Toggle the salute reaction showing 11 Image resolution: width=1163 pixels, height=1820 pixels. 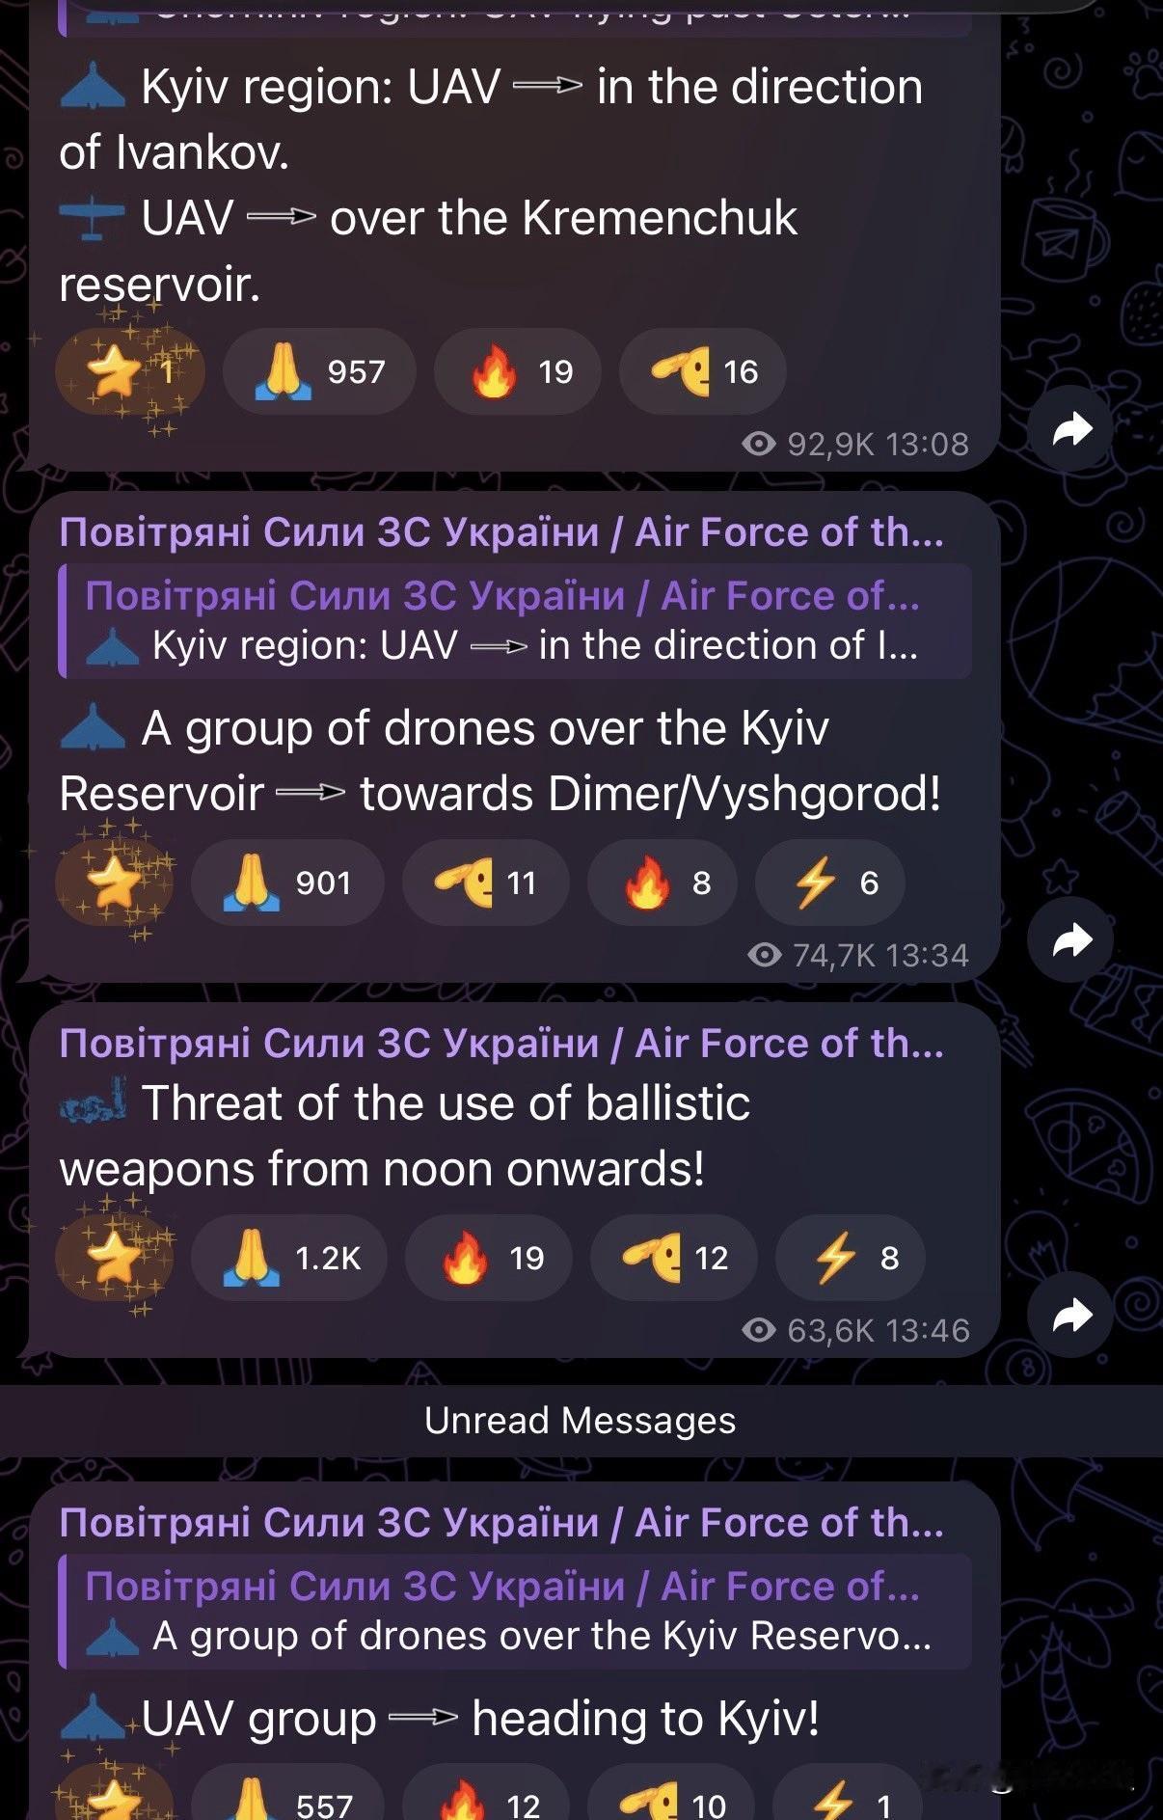tap(486, 883)
